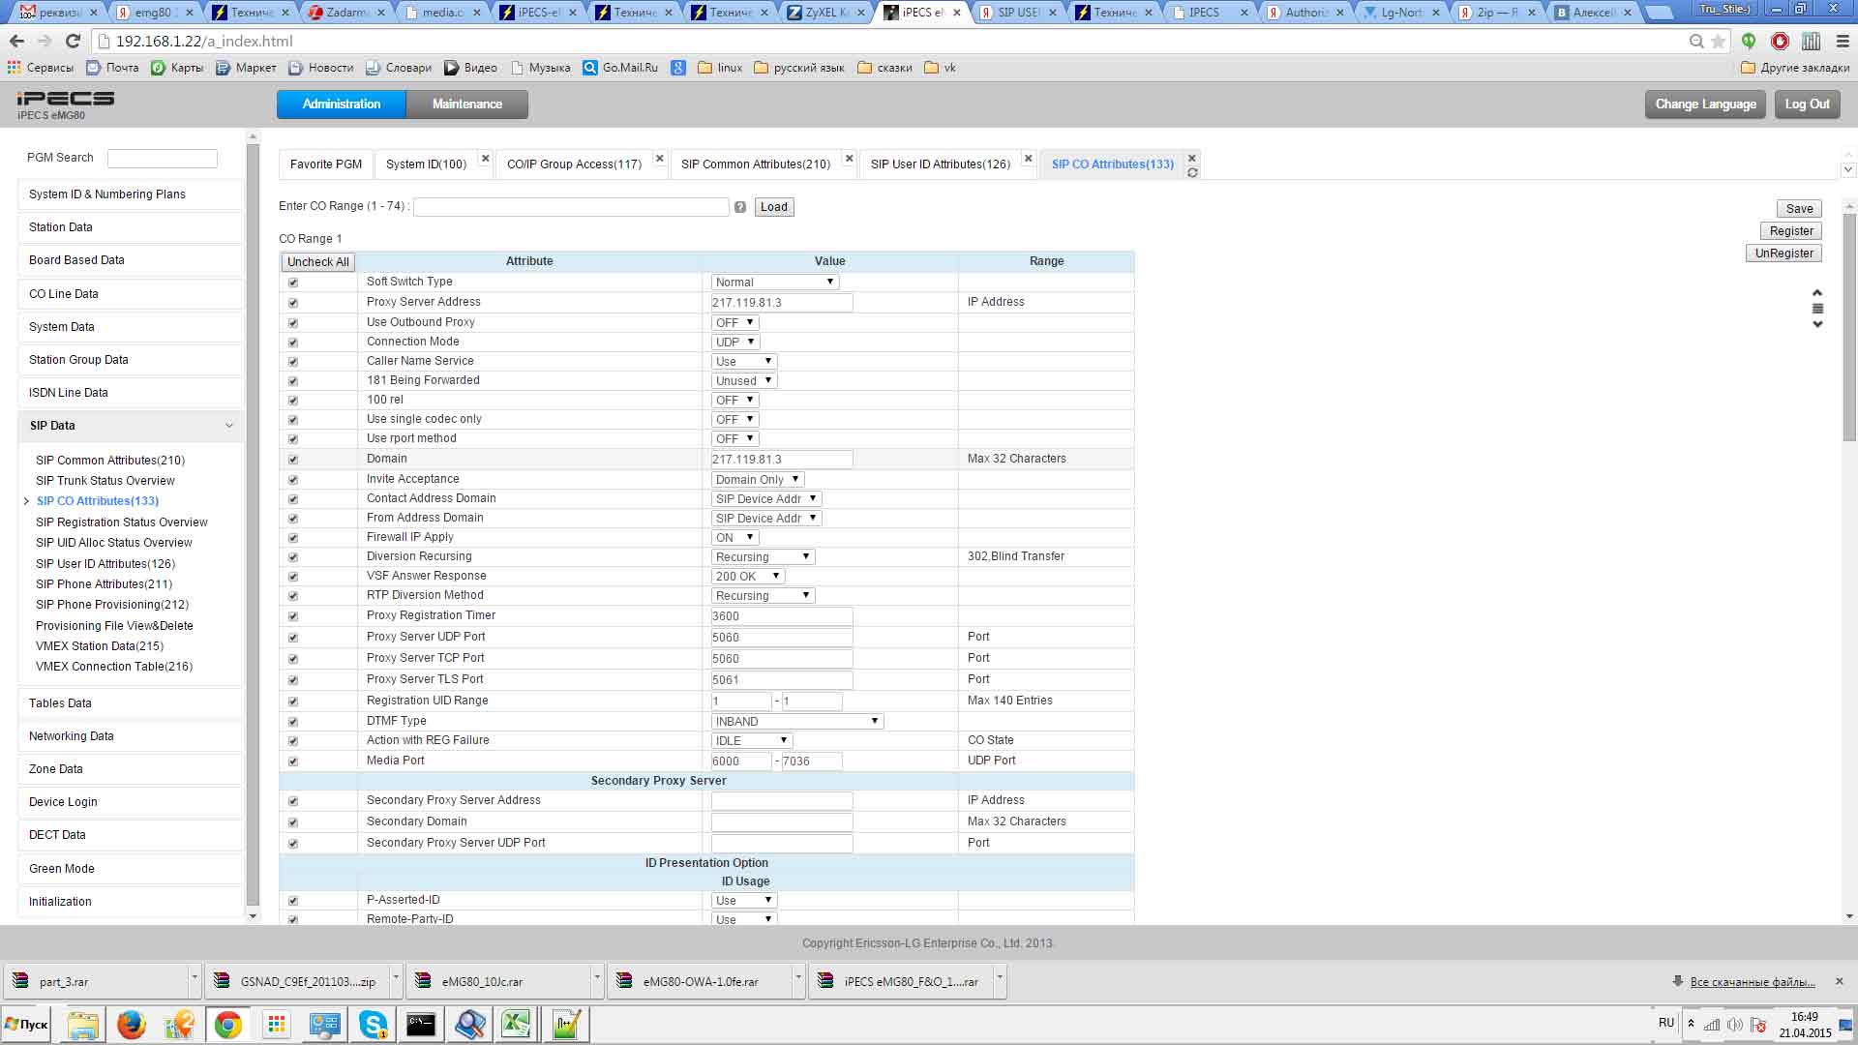Jump to page top with up chevron icon
The height and width of the screenshot is (1045, 1858).
click(1817, 292)
